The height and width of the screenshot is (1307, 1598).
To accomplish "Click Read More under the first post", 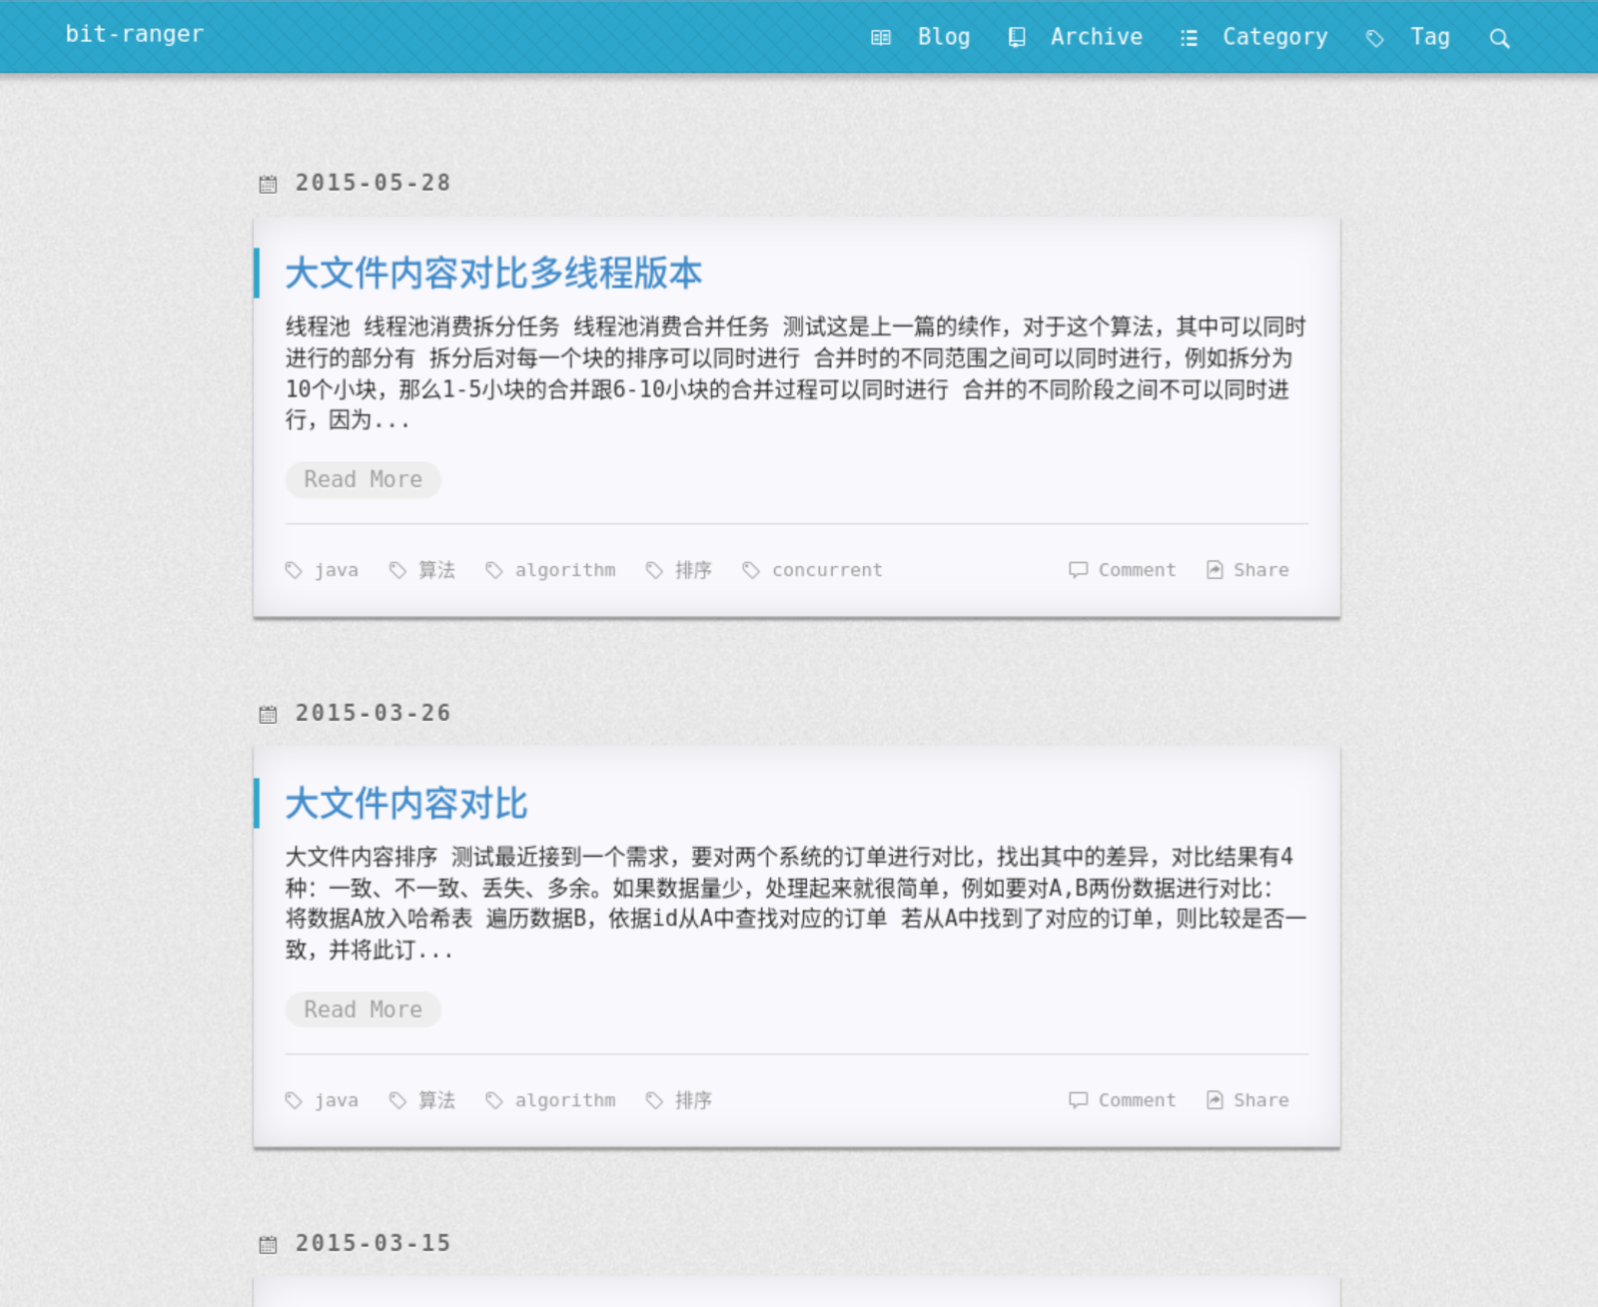I will (363, 479).
